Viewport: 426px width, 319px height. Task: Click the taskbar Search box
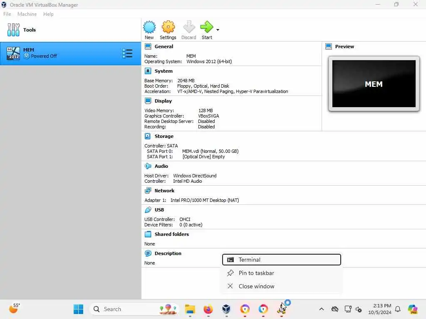pyautogui.click(x=134, y=309)
